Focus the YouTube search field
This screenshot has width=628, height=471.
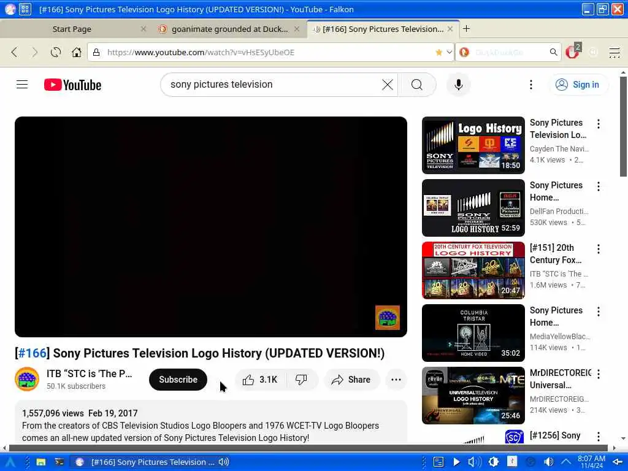pyautogui.click(x=272, y=85)
